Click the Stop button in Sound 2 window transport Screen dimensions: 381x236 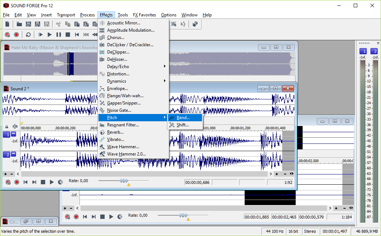click(43, 182)
